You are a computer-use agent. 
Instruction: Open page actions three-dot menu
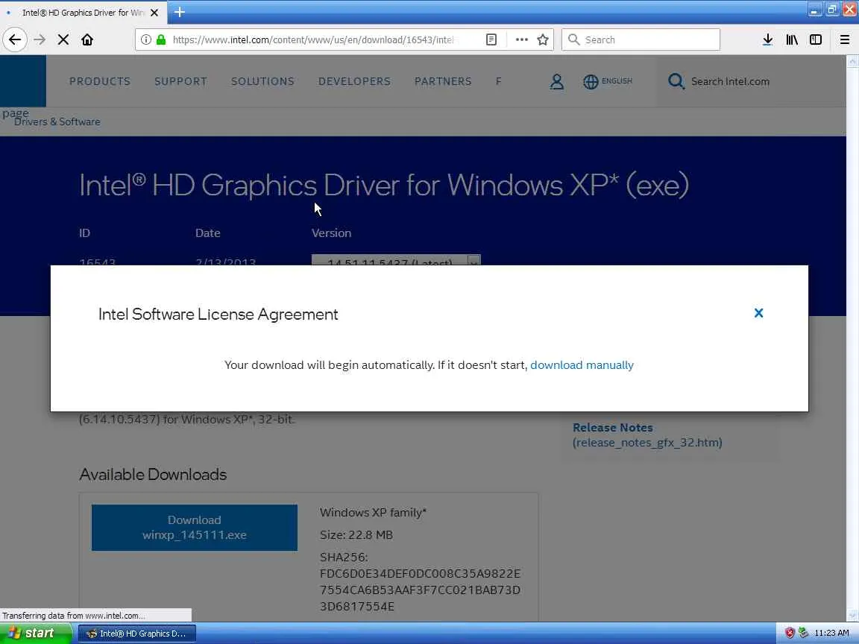521,40
